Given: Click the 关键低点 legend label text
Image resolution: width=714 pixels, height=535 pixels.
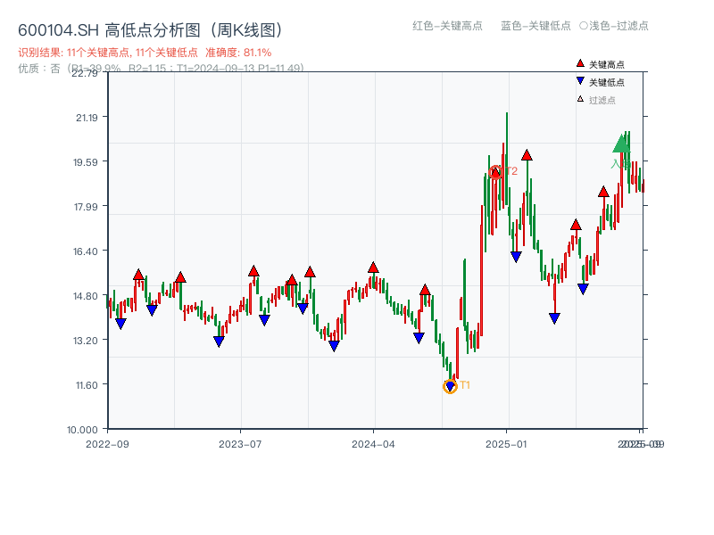Looking at the screenshot, I should (607, 82).
